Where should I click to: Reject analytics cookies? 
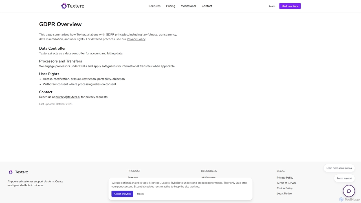[x=140, y=194]
